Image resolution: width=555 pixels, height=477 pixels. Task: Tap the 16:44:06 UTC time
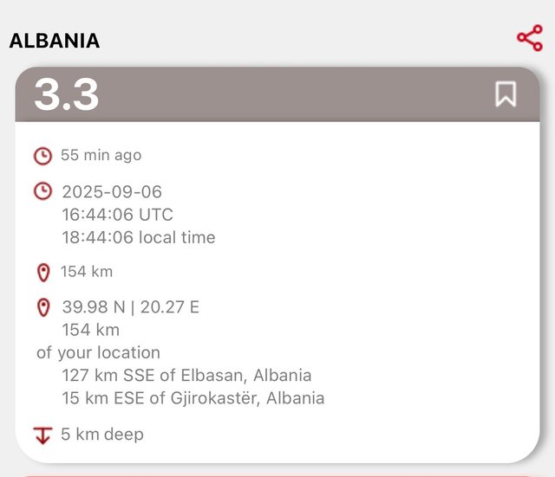pyautogui.click(x=117, y=214)
